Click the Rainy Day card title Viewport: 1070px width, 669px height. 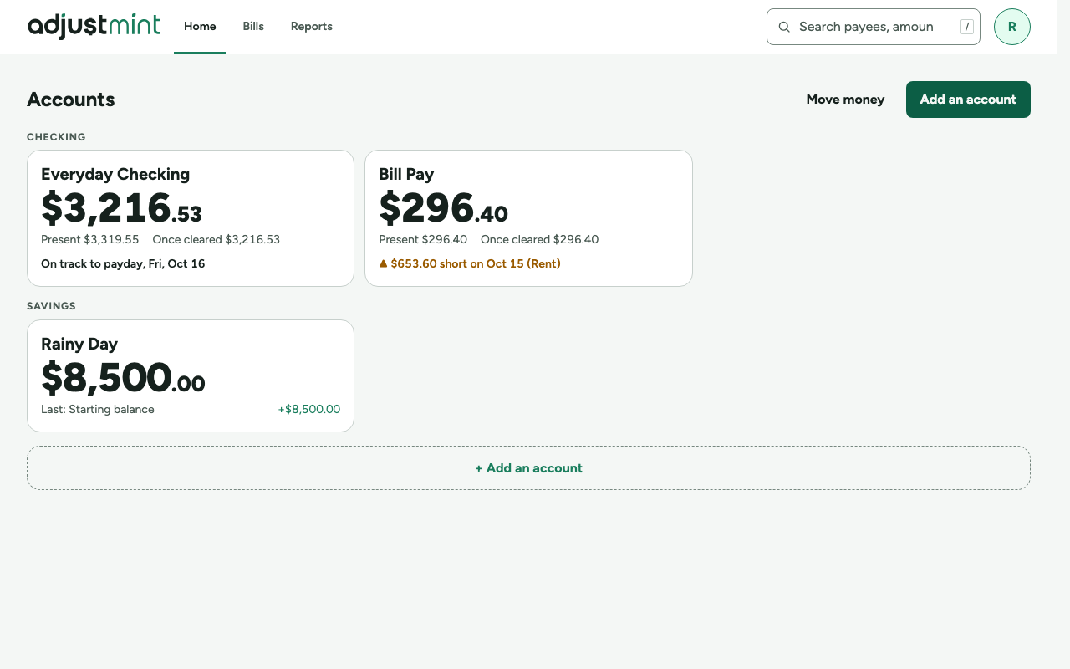tap(79, 344)
